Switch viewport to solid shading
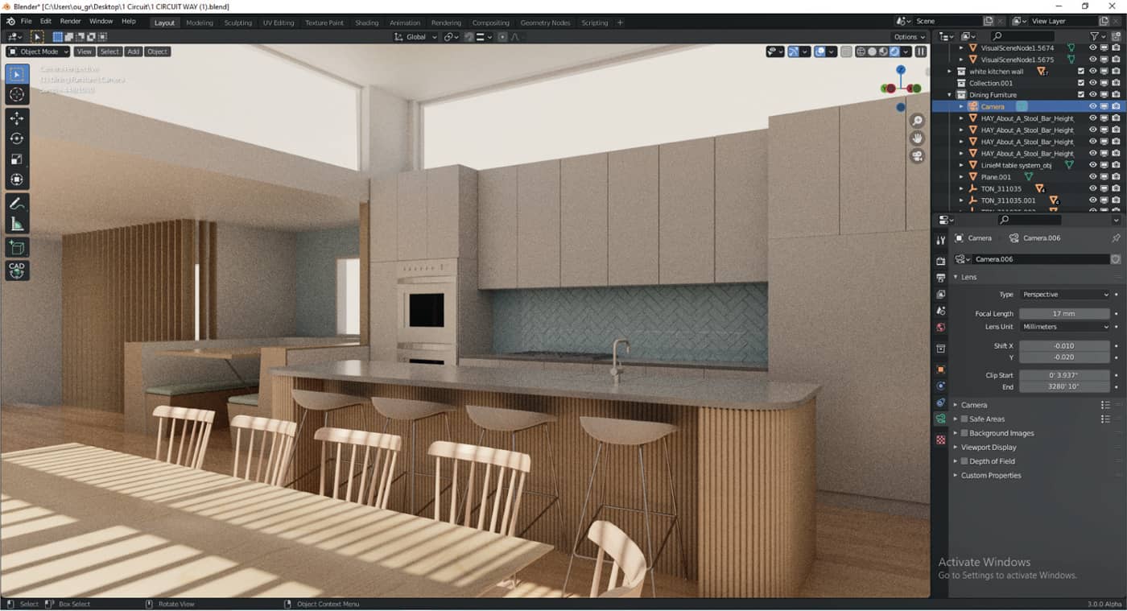This screenshot has height=611, width=1127. click(x=872, y=52)
